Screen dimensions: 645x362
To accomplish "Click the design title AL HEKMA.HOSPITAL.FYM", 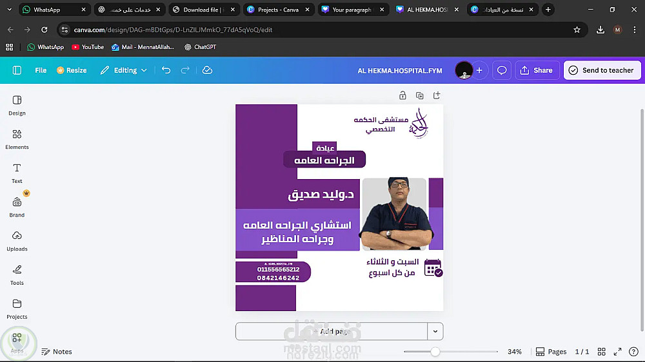I will coord(400,71).
